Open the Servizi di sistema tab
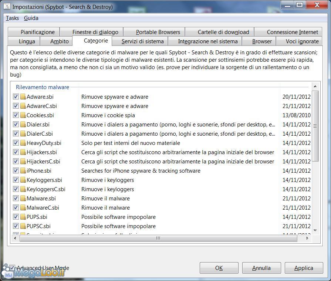The image size is (331, 281). coord(140,41)
